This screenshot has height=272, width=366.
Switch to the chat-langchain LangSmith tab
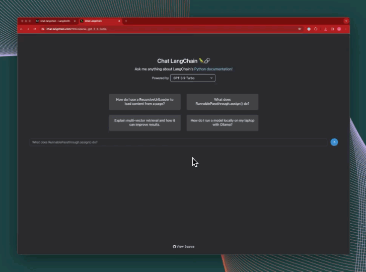coord(55,21)
